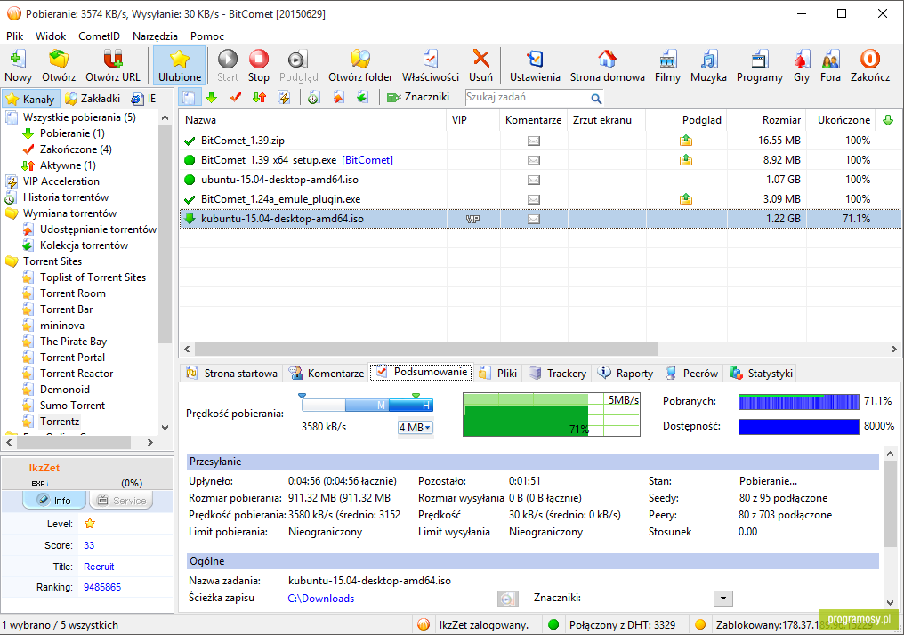The width and height of the screenshot is (904, 635).
Task: Filter downloading tasks with green arrow icon
Action: pos(212,97)
